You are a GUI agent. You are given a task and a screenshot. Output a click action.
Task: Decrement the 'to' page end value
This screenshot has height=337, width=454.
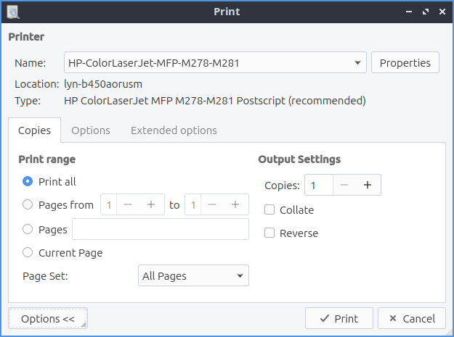click(212, 205)
